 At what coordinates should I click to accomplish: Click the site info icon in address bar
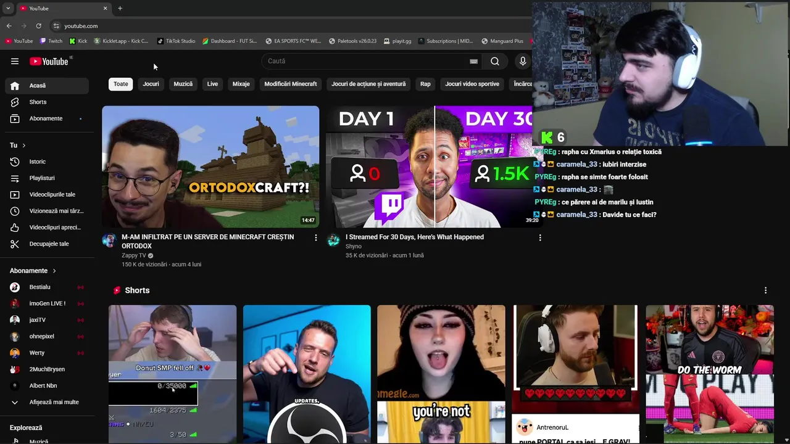[56, 26]
